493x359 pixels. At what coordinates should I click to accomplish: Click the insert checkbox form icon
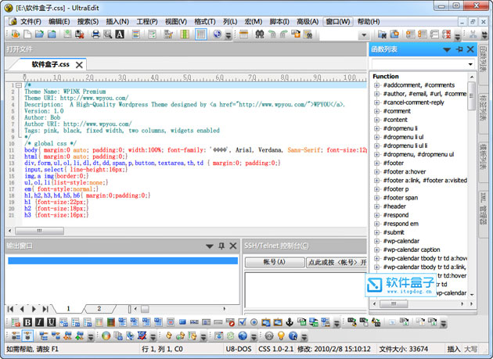(242, 322)
